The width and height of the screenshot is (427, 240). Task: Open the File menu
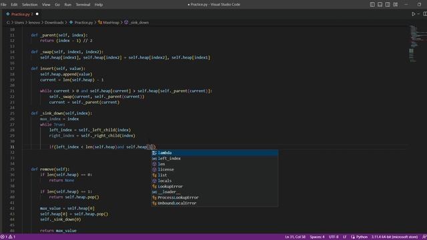tap(3, 5)
